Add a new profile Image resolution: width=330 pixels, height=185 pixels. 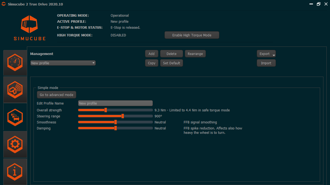click(x=152, y=54)
